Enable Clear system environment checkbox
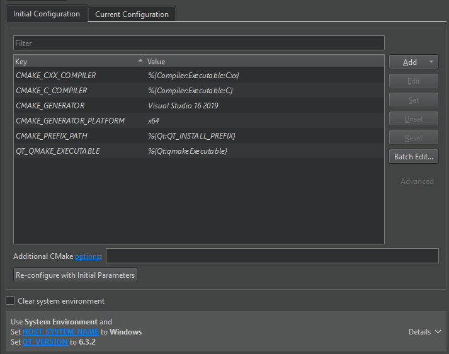This screenshot has height=354, width=449. (10, 301)
